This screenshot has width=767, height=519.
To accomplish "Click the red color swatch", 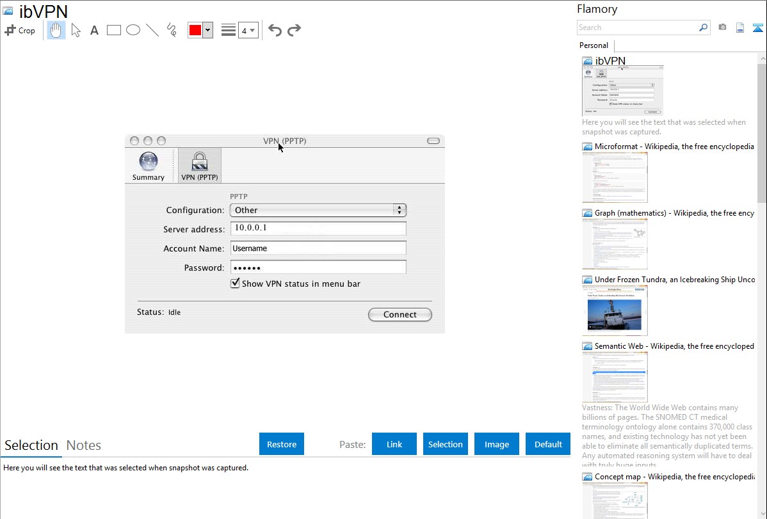I will [195, 30].
